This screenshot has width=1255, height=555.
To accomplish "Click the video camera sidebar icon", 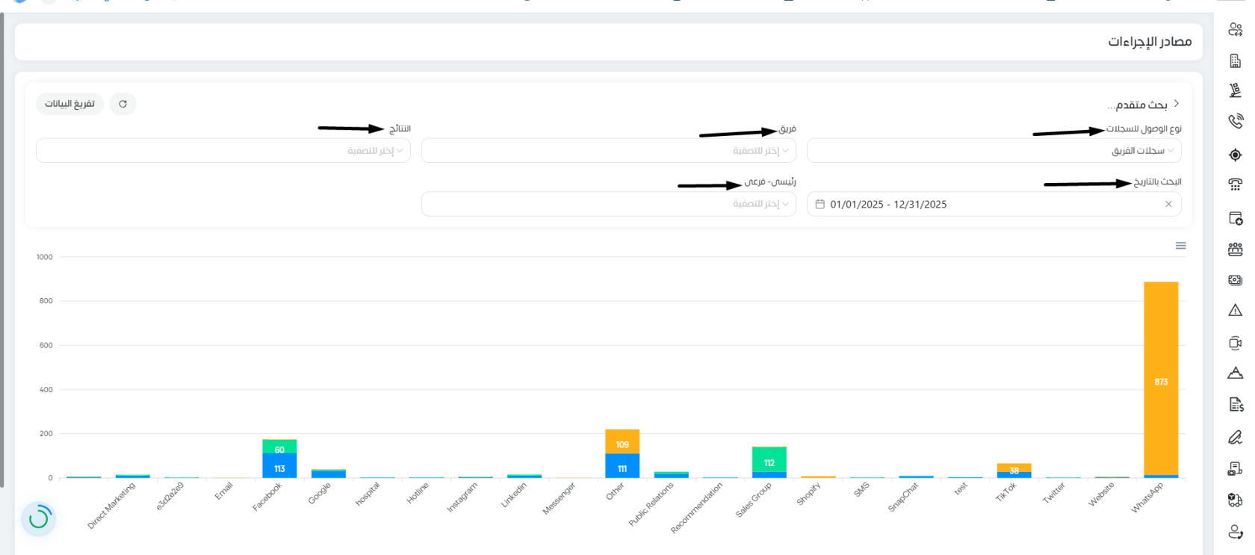I will point(1236,343).
